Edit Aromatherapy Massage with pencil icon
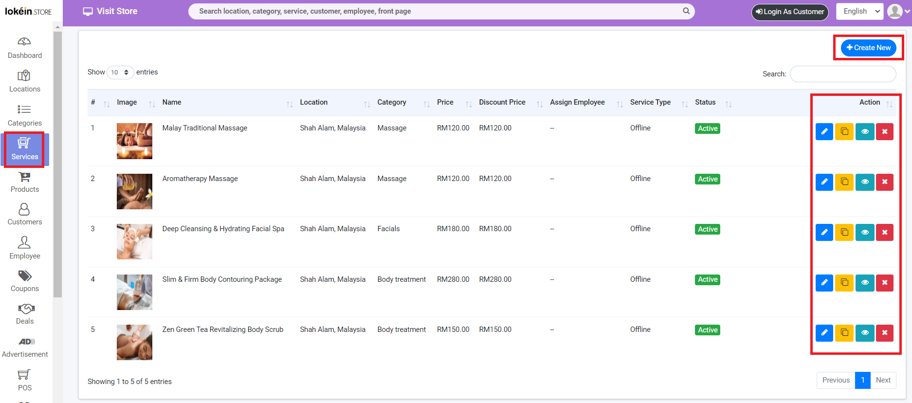Viewport: 912px width, 403px height. click(824, 182)
